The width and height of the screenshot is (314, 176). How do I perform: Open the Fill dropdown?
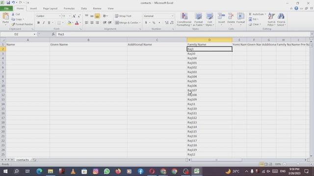coord(254,19)
